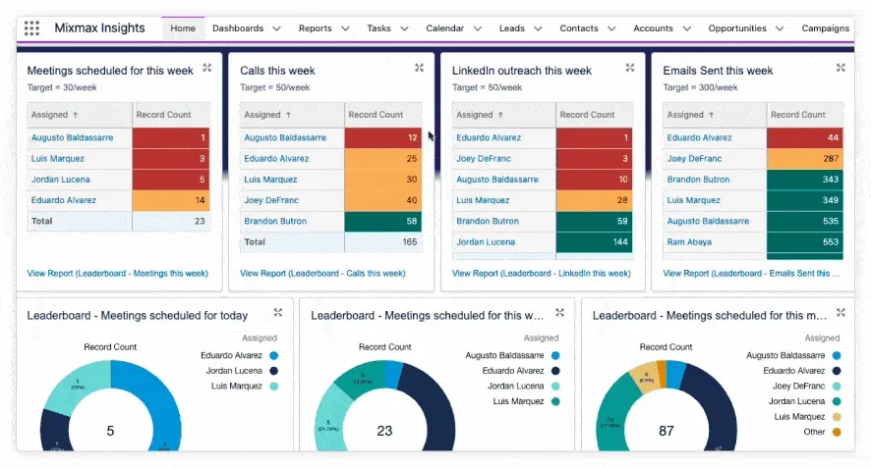871x468 pixels.
Task: Click the donut chart center showing 5
Action: [110, 431]
